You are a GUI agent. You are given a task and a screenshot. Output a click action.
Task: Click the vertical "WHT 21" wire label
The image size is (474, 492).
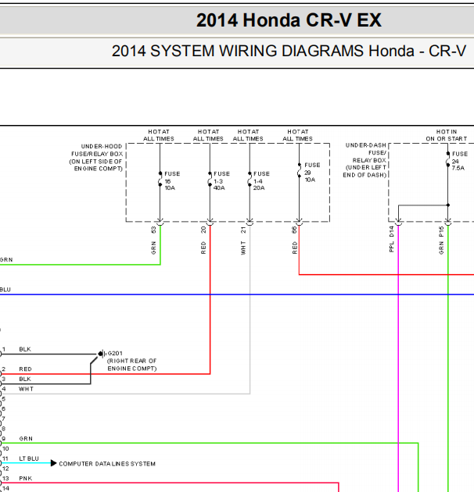(243, 241)
